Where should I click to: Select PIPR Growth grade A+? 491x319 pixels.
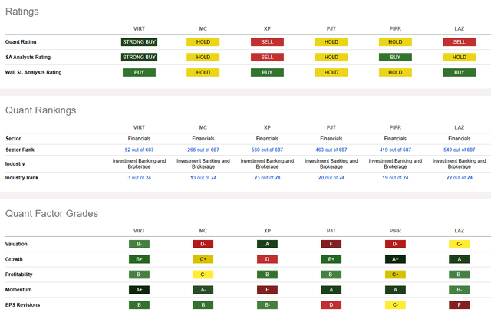point(395,259)
